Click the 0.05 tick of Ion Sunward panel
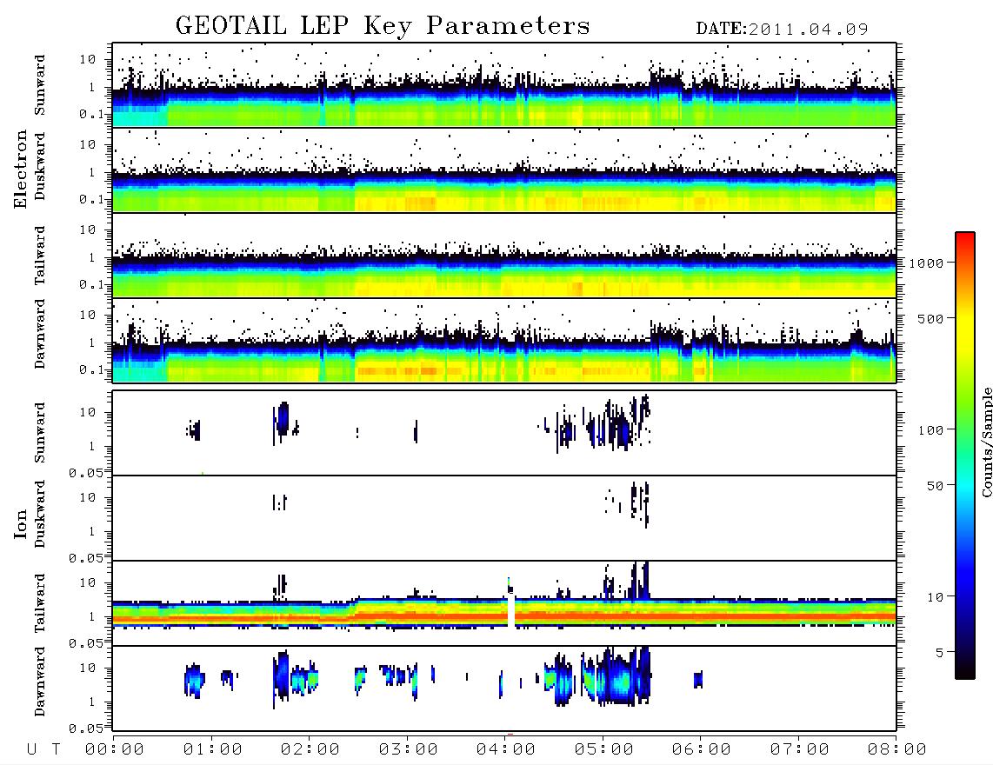993x765 pixels. (x=85, y=473)
